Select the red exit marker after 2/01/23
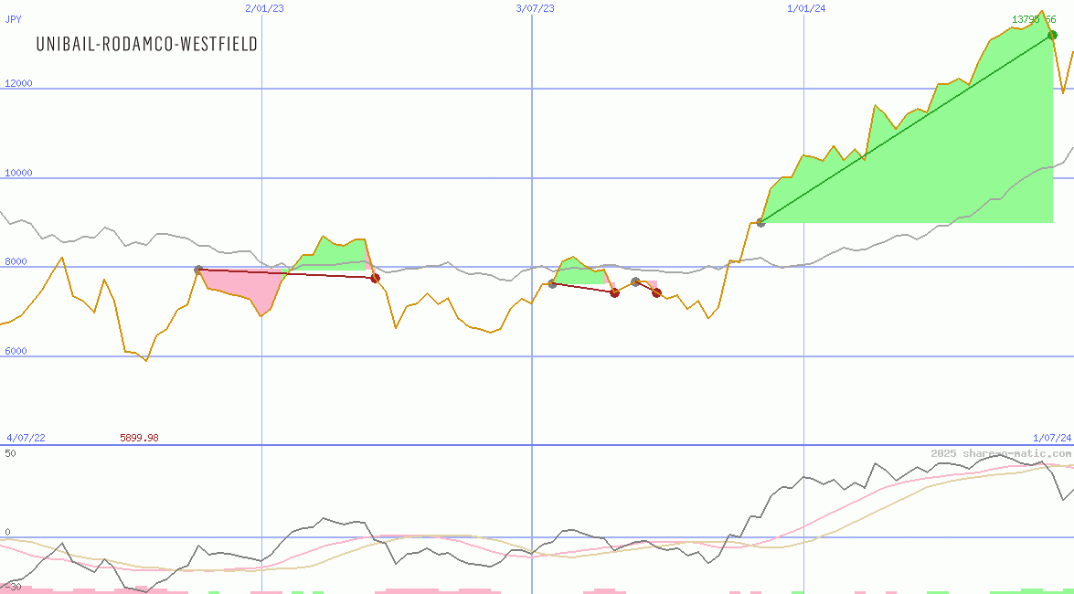Image resolution: width=1074 pixels, height=594 pixels. pyautogui.click(x=376, y=278)
